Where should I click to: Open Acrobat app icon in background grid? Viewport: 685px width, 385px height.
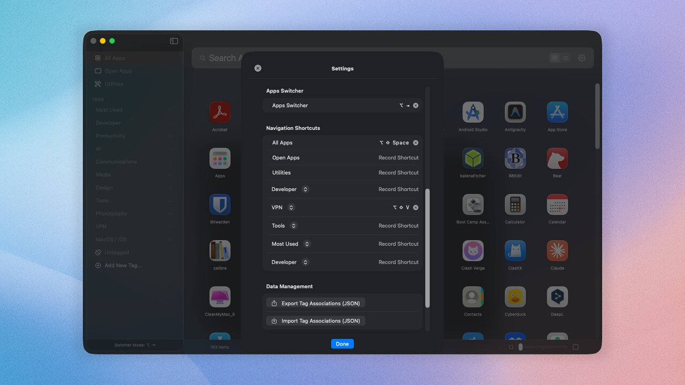click(220, 112)
